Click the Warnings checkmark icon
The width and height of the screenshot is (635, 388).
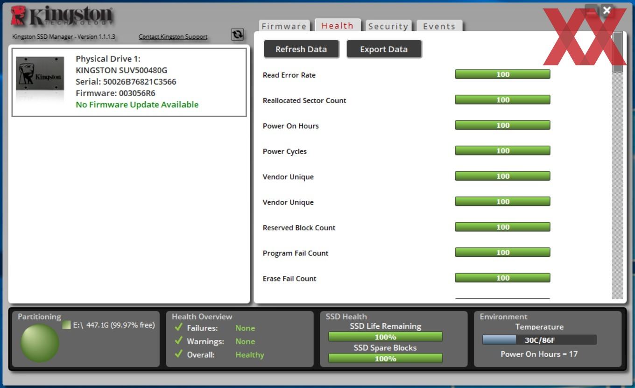click(178, 341)
